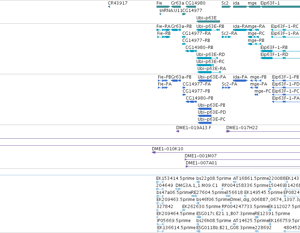Select the Eip63F-1 gene label
Screen dimensions: 300x233
[x=270, y=3]
